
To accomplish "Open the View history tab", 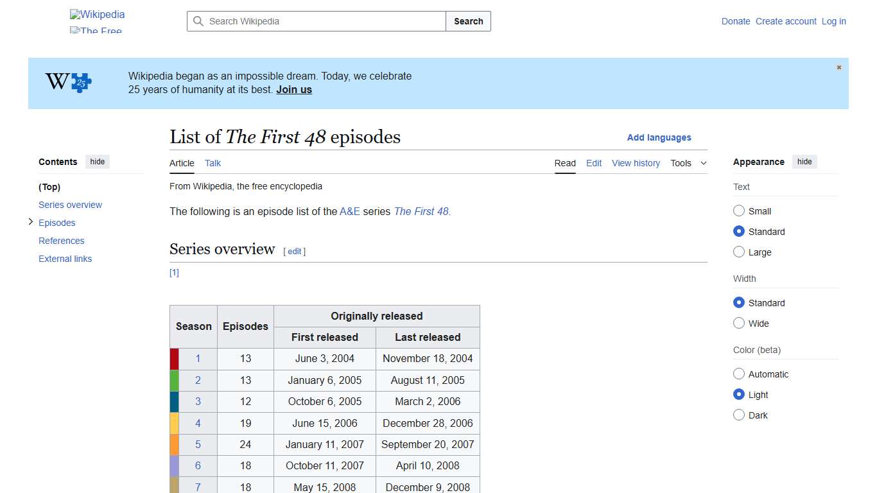I will tap(636, 163).
